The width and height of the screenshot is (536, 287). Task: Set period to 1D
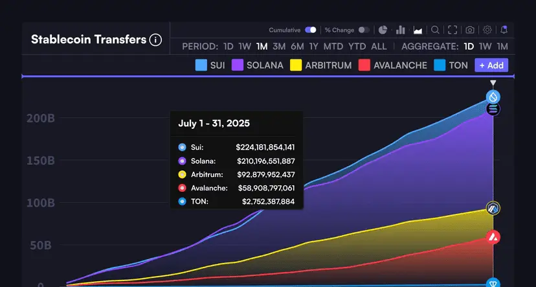pos(229,47)
